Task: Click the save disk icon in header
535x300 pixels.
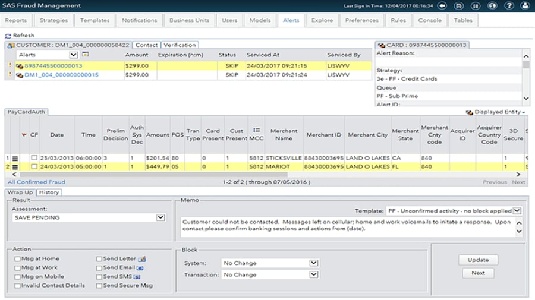Action: coord(459,6)
